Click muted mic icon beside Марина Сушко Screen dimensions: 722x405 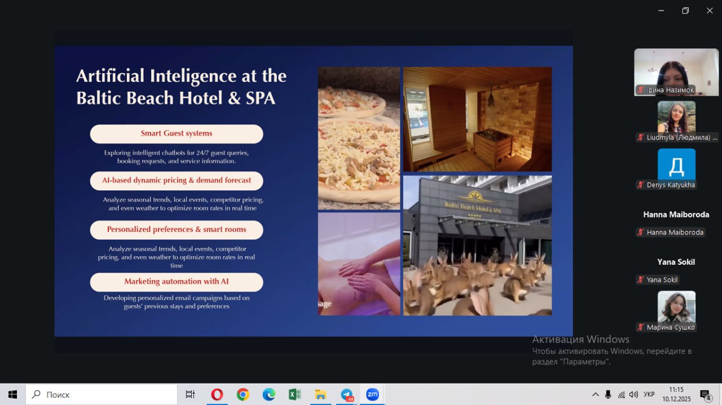(x=640, y=327)
